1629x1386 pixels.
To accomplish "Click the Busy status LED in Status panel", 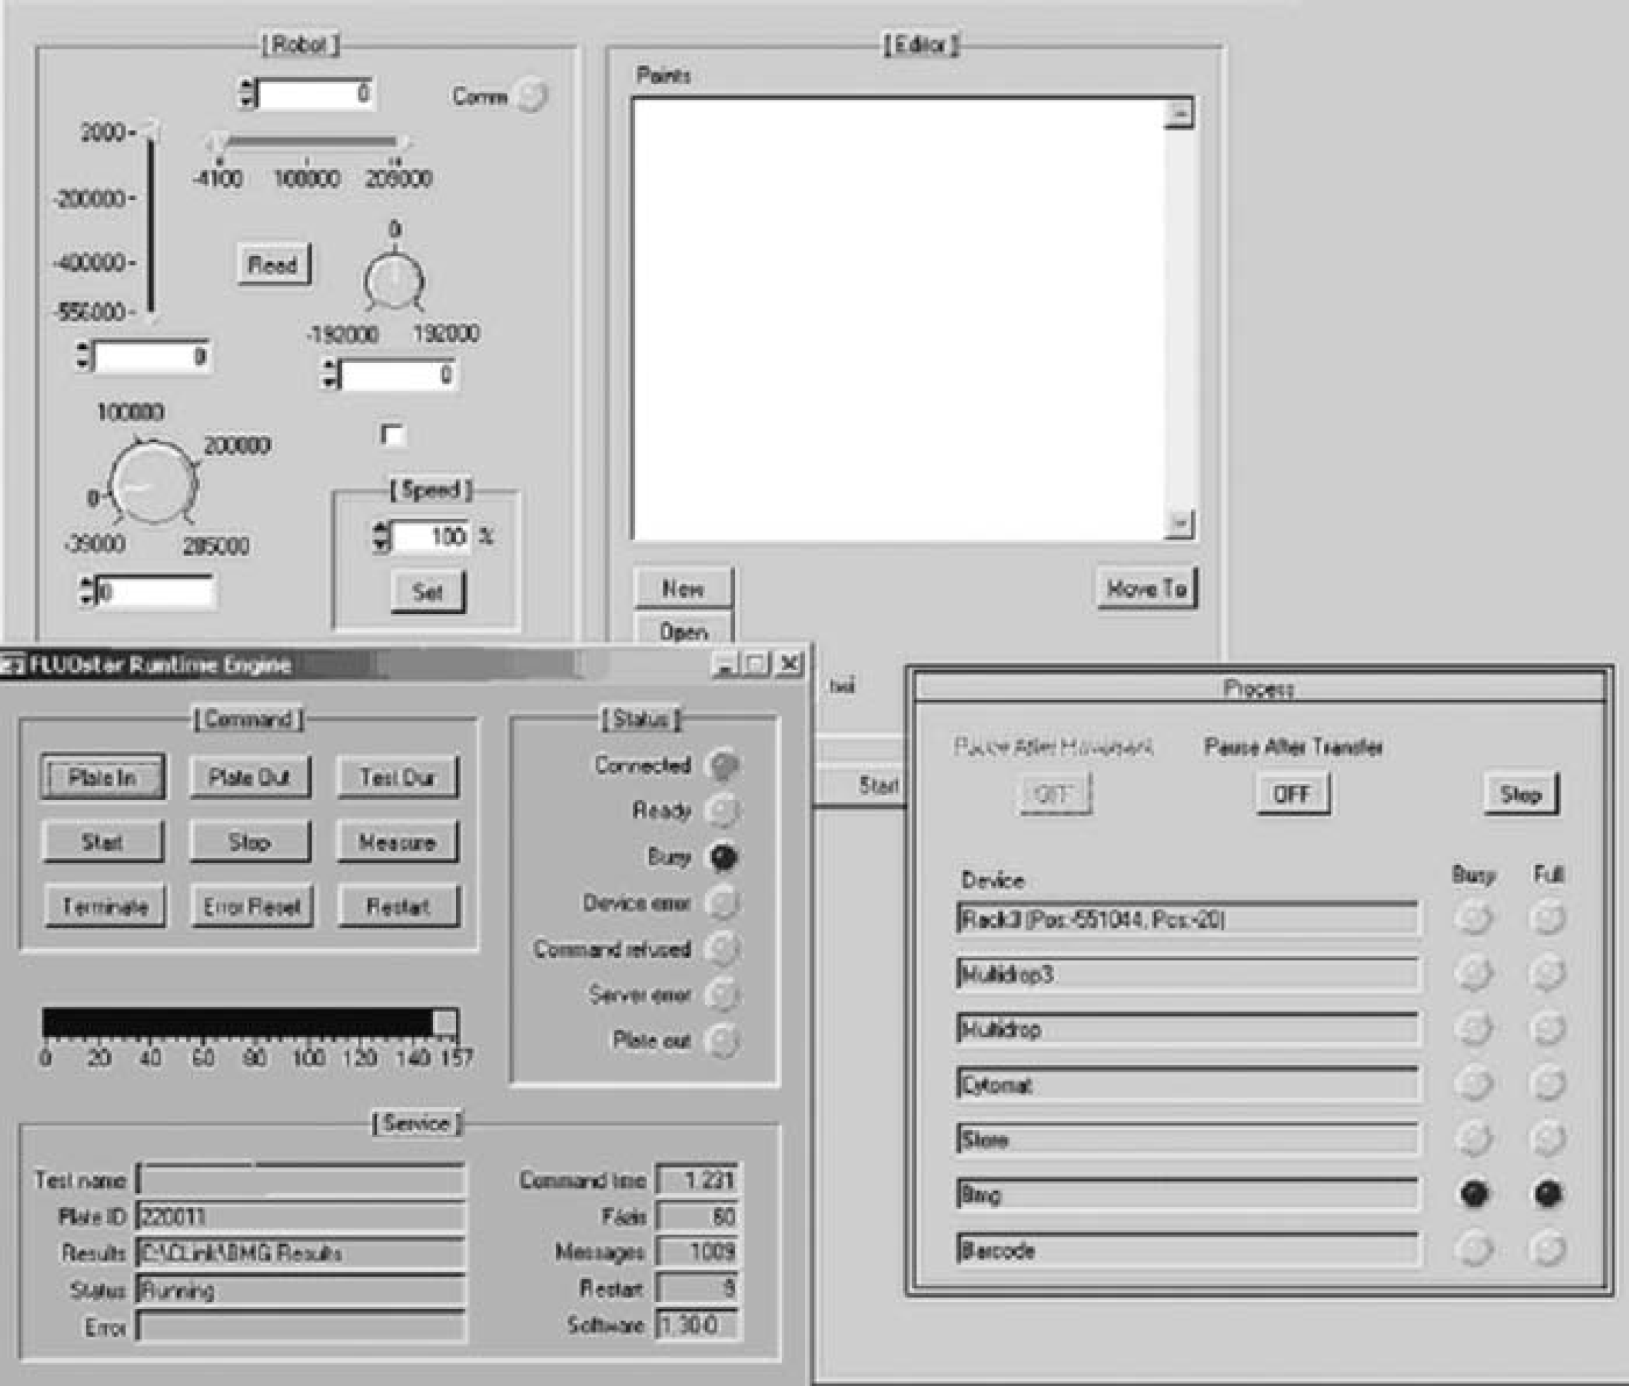I will point(723,857).
